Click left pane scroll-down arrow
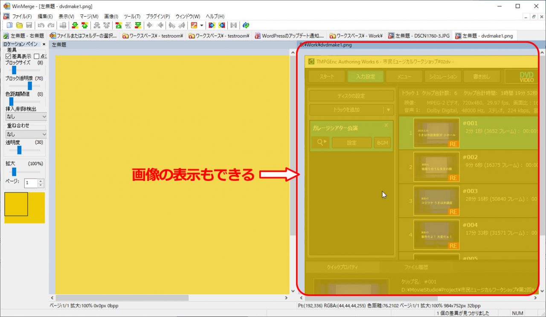The height and width of the screenshot is (317, 546). click(x=293, y=291)
